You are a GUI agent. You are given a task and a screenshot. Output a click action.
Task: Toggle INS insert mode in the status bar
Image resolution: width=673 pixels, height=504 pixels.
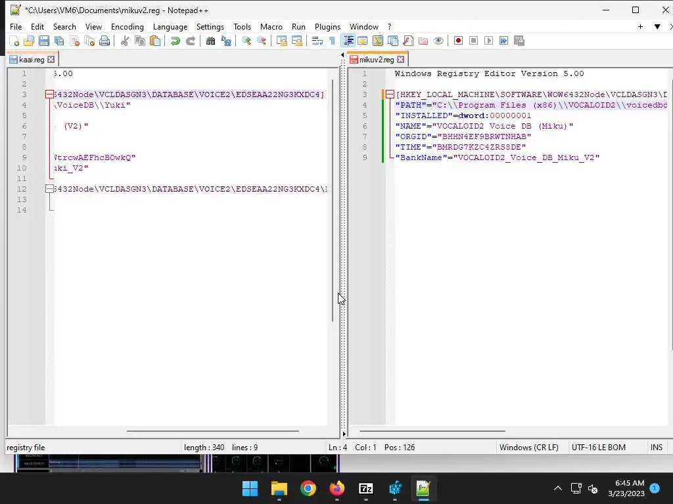[x=657, y=448]
